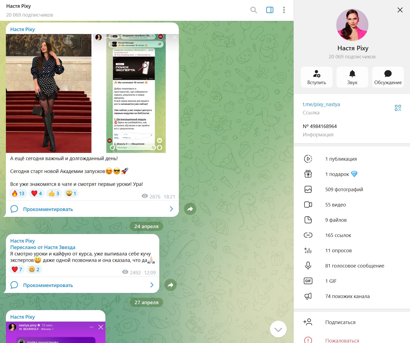The width and height of the screenshot is (410, 343).
Task: Open the woman on red stairs photo
Action: click(x=49, y=93)
